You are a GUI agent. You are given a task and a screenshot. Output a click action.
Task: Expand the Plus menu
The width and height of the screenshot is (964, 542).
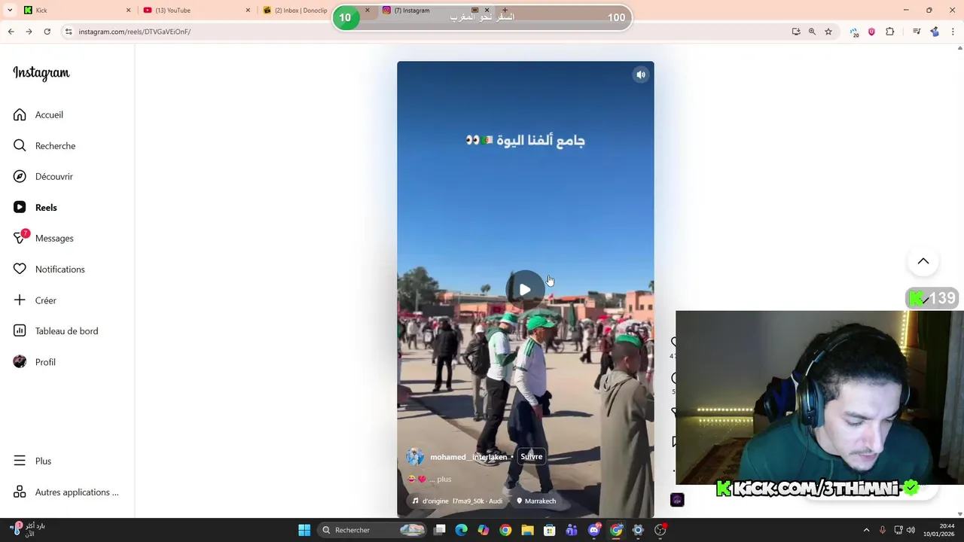[x=32, y=461]
